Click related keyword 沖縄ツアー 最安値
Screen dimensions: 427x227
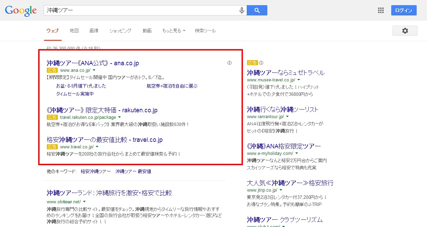pyautogui.click(x=133, y=171)
